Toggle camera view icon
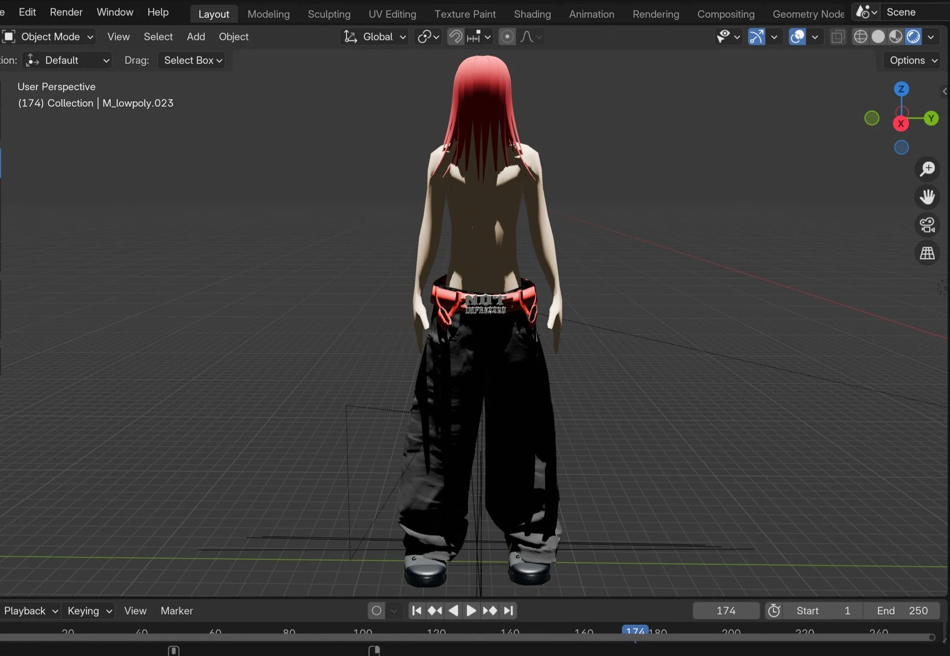950x656 pixels. point(927,225)
